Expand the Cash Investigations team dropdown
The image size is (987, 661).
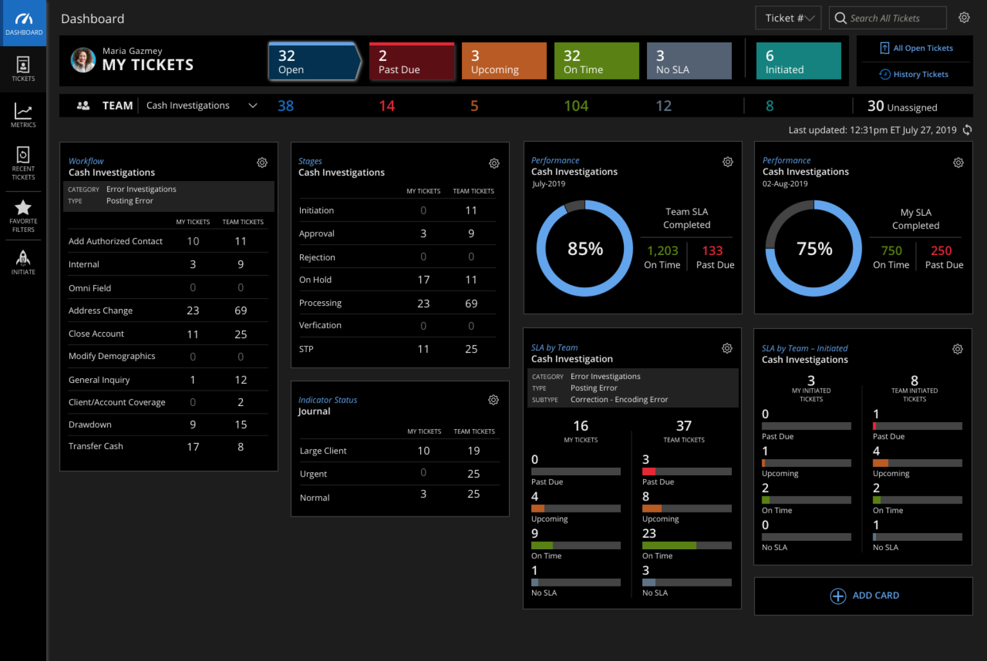click(253, 105)
